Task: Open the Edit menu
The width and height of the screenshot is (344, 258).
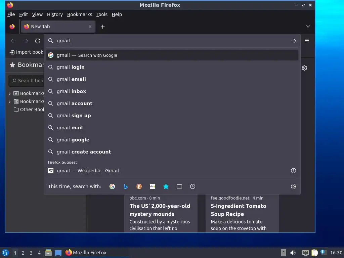Action: pos(24,14)
